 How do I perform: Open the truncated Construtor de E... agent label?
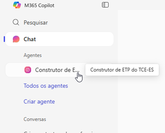57,70
